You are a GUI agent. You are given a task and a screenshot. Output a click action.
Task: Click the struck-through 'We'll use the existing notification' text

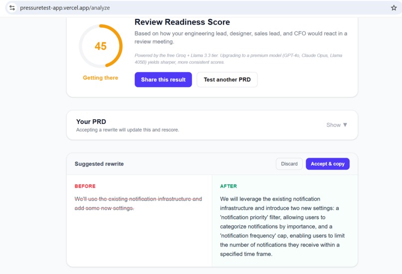coord(138,204)
